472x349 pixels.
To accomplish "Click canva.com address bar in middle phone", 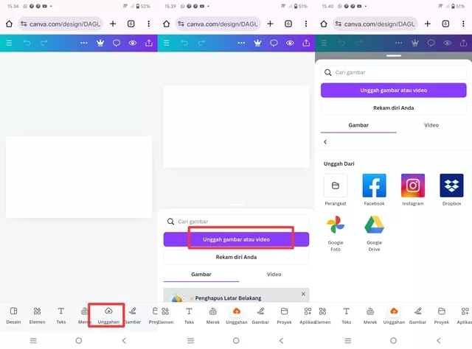I will click(x=218, y=24).
